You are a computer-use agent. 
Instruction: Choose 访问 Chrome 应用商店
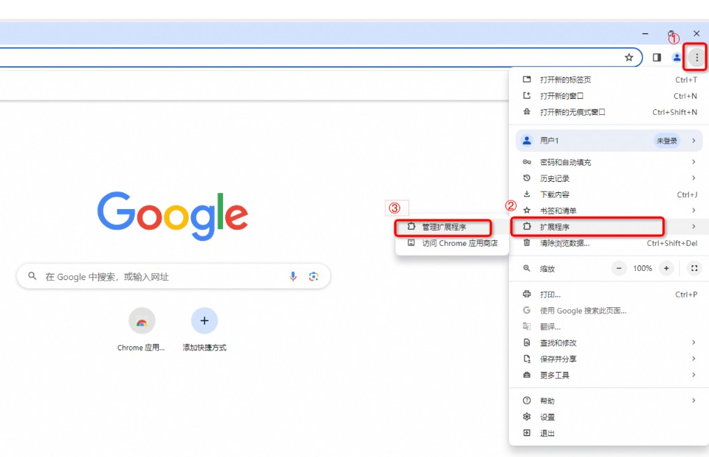452,243
